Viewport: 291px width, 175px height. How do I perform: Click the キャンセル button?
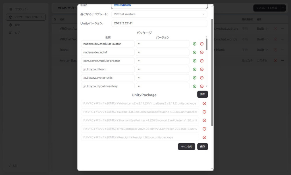(x=186, y=146)
